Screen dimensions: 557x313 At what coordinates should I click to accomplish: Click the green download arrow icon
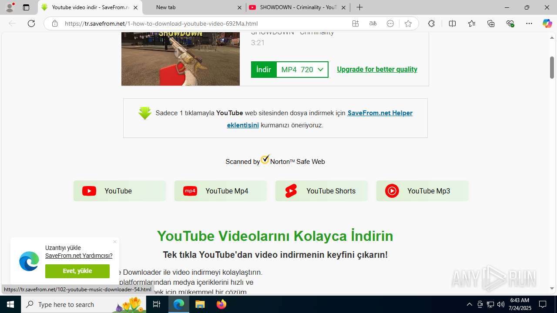145,113
